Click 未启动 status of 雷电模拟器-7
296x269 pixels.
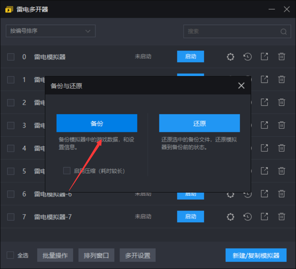[x=143, y=217]
